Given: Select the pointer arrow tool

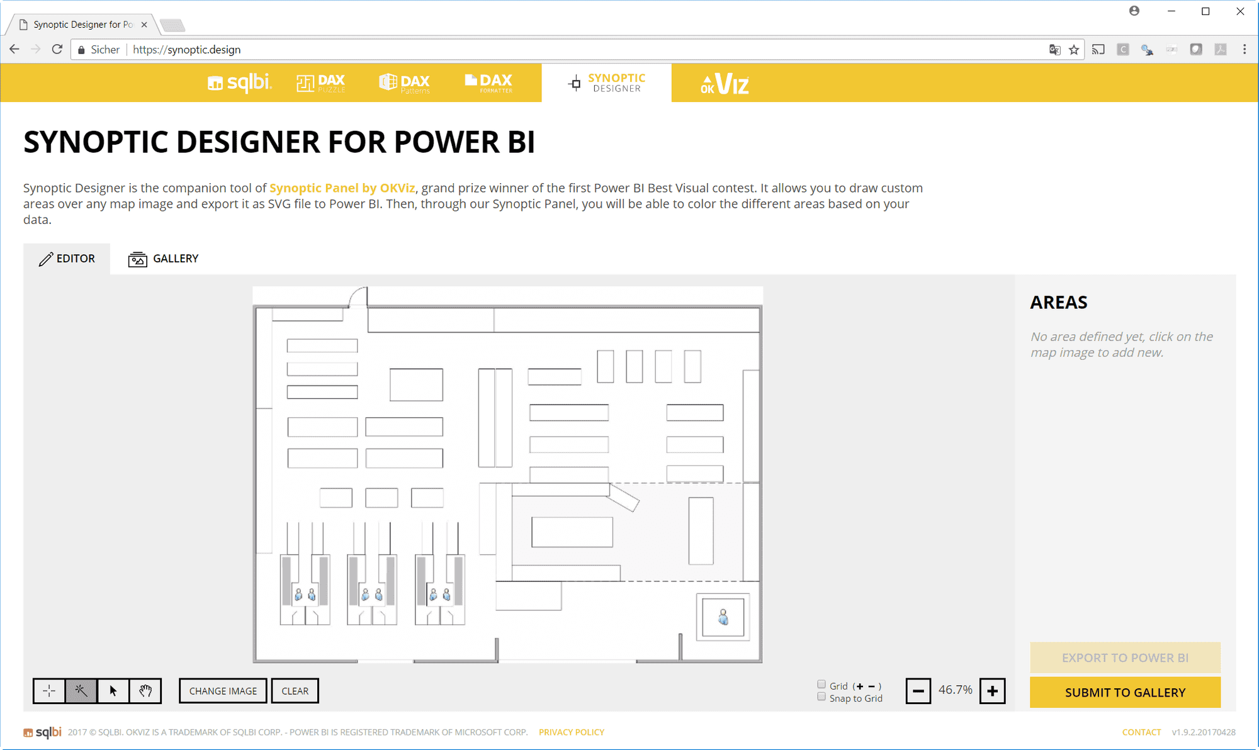Looking at the screenshot, I should [113, 691].
